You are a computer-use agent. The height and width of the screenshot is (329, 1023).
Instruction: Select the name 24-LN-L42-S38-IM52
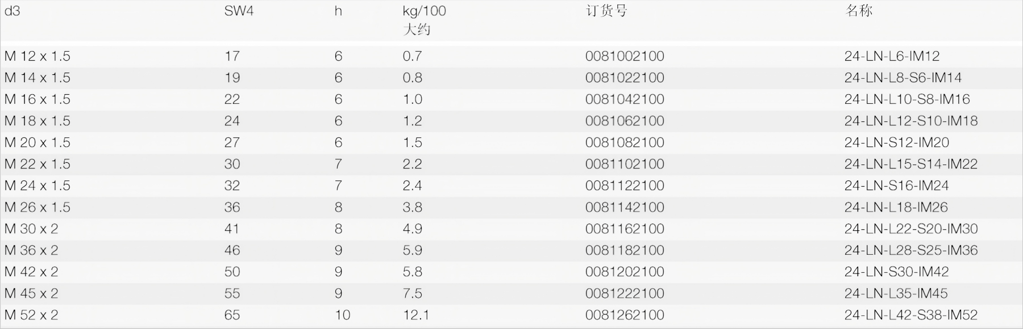coord(910,315)
